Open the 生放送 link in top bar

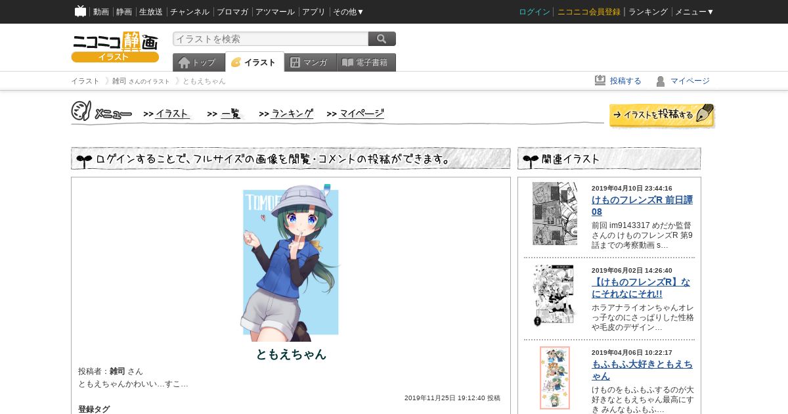(x=151, y=12)
